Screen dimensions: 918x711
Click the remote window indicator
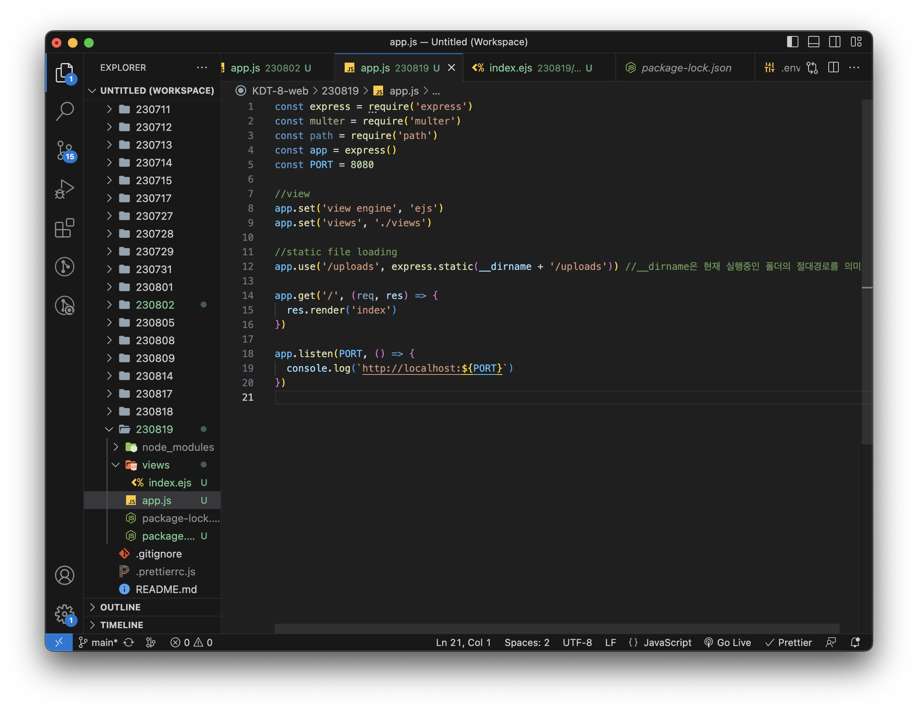[59, 642]
